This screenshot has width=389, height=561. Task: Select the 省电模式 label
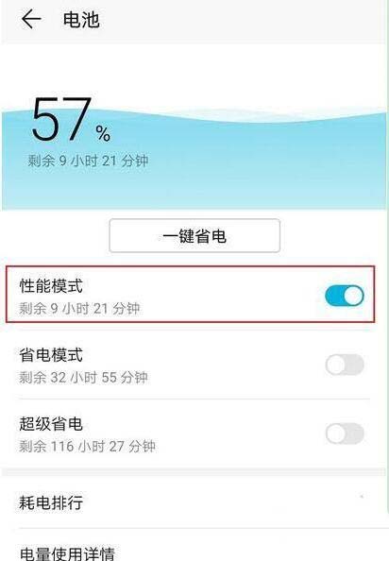pyautogui.click(x=51, y=355)
